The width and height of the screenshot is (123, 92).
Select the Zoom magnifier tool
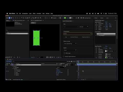(x=13, y=18)
